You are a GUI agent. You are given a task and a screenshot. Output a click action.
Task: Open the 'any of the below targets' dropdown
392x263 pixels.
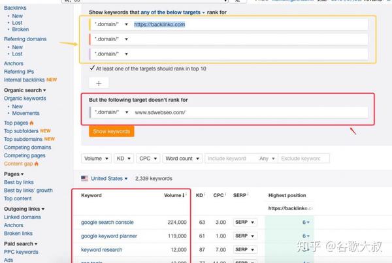172,12
